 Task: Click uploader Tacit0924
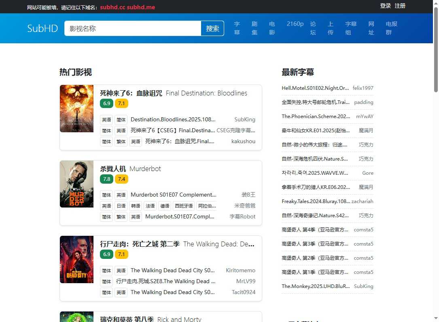point(244,292)
